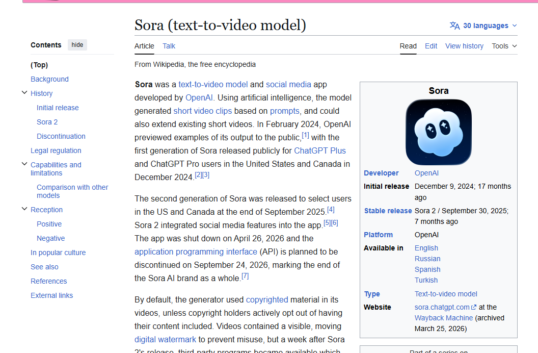Open Platform label link in infobox
The width and height of the screenshot is (538, 353).
378,235
